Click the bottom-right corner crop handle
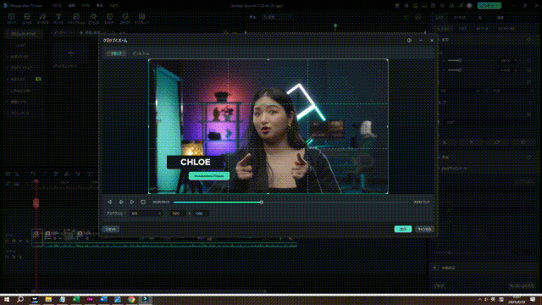 388,193
